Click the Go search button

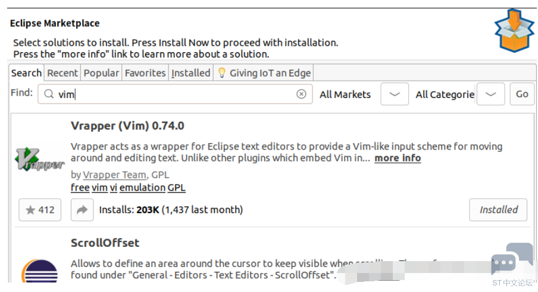(x=522, y=94)
